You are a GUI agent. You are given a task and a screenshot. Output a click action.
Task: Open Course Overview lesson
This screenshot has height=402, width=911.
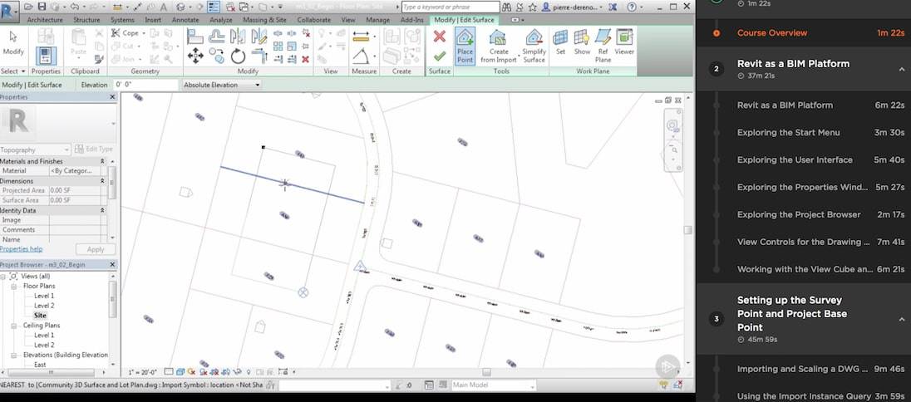click(771, 33)
